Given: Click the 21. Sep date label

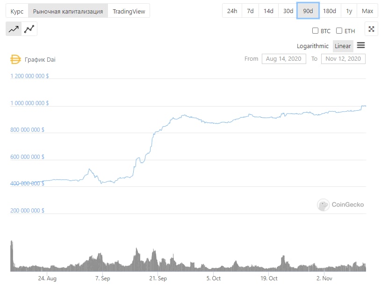Looking at the screenshot, I should pyautogui.click(x=158, y=278).
